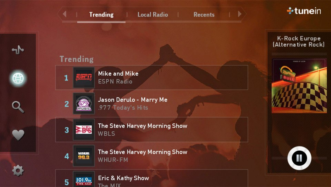331x187 pixels.
Task: Click the 101.9 The Mix station logo
Action: 84,180
